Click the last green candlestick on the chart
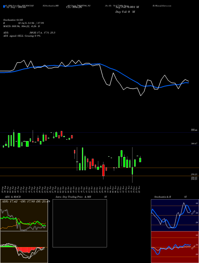 pos(140,160)
